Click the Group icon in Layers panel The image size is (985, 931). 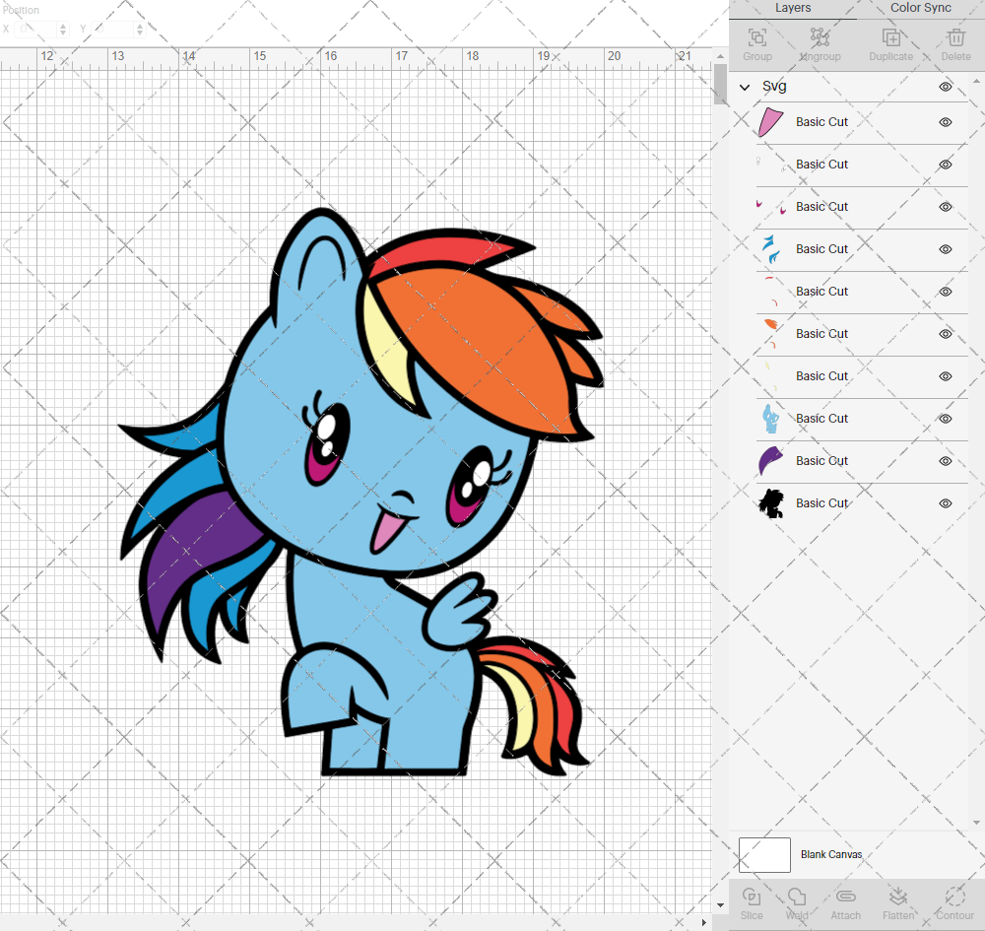click(756, 37)
